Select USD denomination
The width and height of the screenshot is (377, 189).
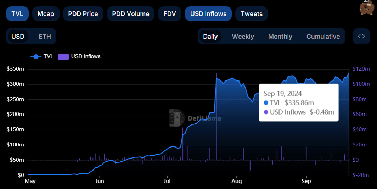(18, 37)
